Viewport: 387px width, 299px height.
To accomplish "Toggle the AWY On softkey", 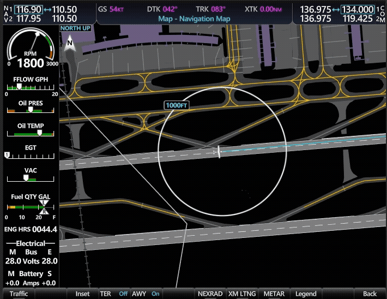I will (146, 294).
